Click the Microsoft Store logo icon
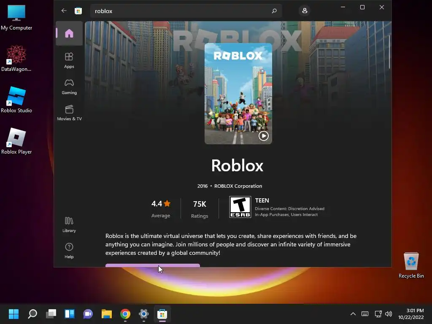 pos(78,11)
